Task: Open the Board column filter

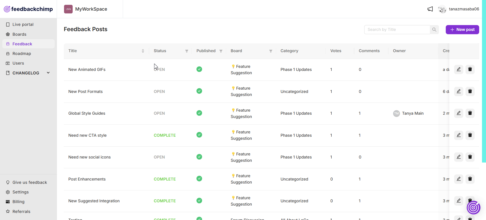Action: [271, 51]
